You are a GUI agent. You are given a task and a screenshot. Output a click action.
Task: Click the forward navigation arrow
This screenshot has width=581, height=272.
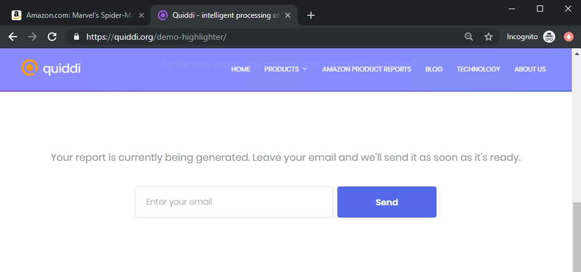coord(32,37)
